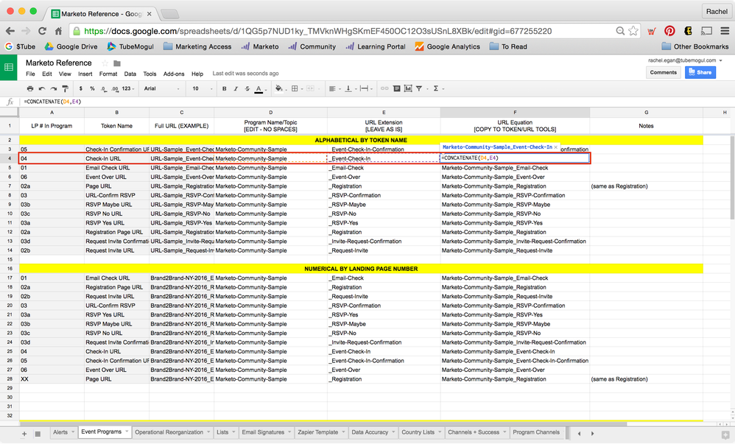
Task: Redo action using toolbar arrow
Action: tap(54, 88)
